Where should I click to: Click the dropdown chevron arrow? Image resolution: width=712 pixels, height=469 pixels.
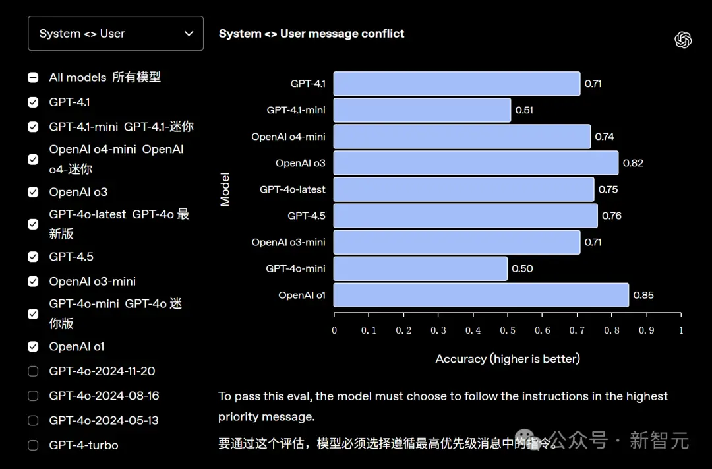(x=189, y=34)
